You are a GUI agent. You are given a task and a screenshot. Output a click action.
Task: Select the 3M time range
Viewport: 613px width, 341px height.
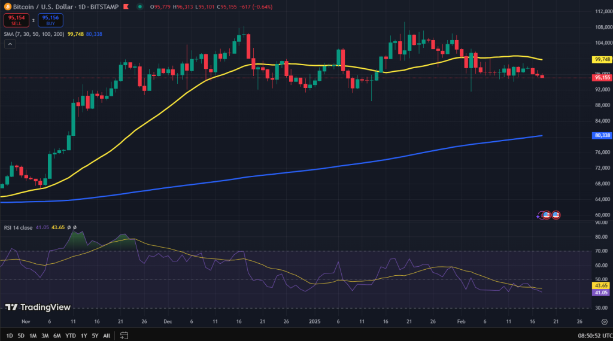coord(45,336)
